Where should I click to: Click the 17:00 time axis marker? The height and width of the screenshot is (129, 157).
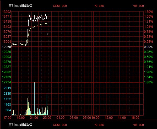(x=7, y=117)
